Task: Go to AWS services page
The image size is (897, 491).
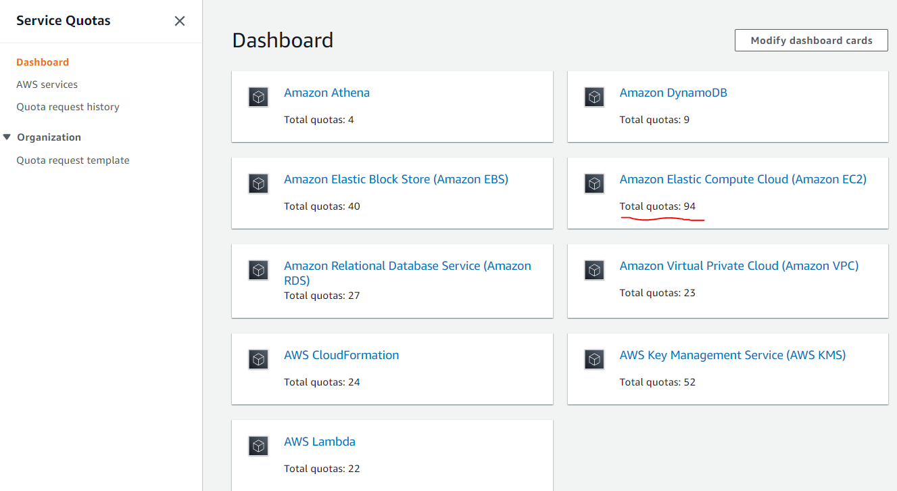Action: click(x=47, y=85)
